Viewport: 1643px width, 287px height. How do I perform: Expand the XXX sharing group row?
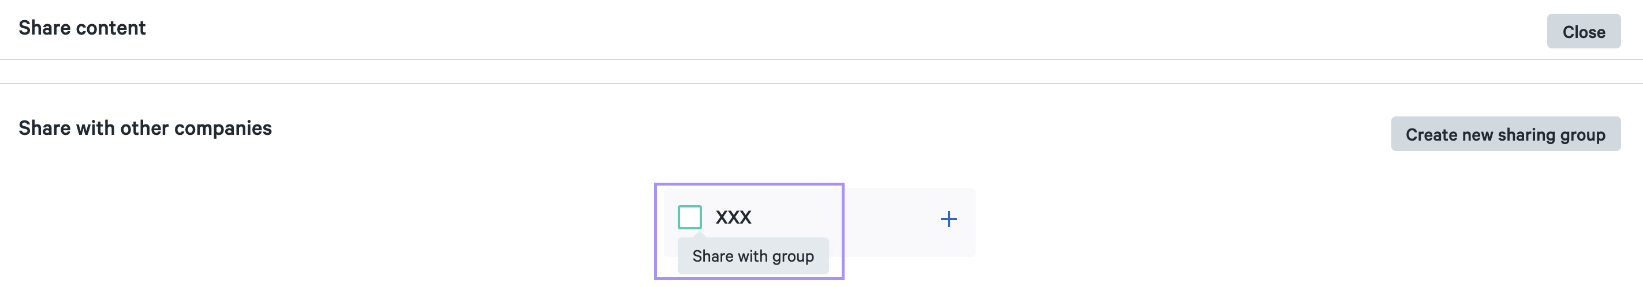click(x=949, y=219)
